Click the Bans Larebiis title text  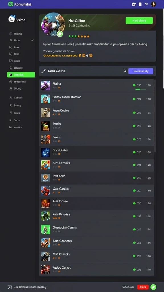61,163
